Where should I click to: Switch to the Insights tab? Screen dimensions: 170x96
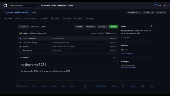click(78, 19)
